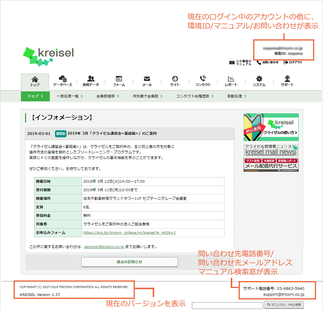
Task: Click the 講習会 tag badge
Action: [x=60, y=133]
